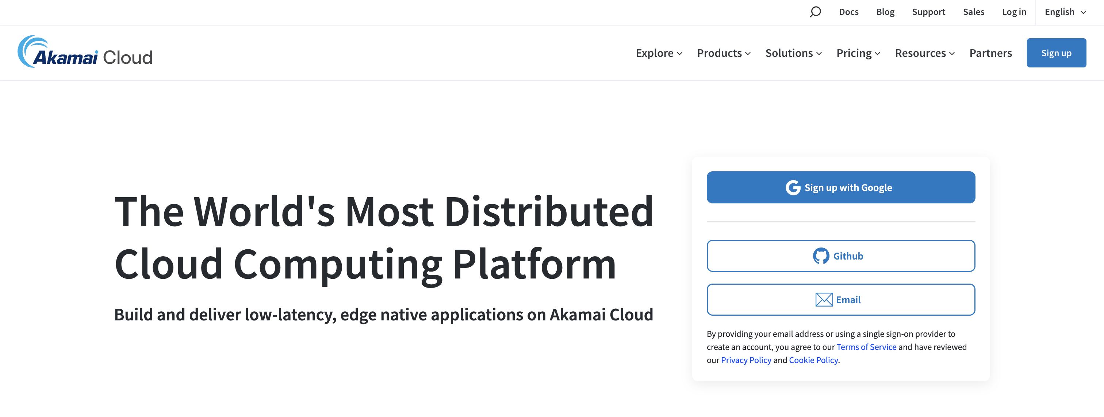
Task: Expand the Explore menu
Action: 659,53
